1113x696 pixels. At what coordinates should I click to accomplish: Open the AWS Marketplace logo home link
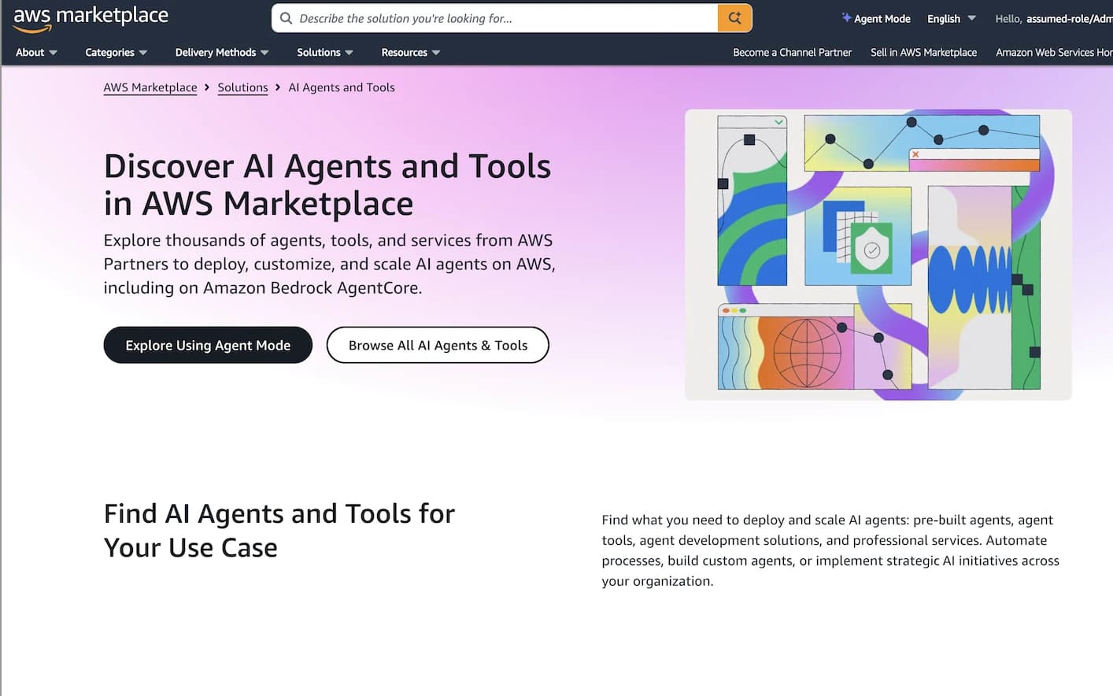[91, 18]
